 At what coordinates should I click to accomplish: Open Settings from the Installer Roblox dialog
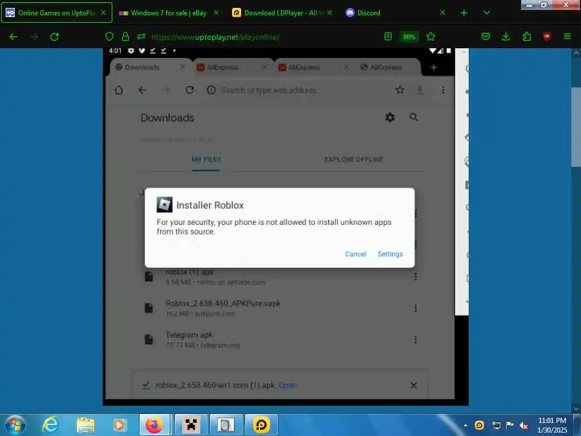tap(390, 254)
